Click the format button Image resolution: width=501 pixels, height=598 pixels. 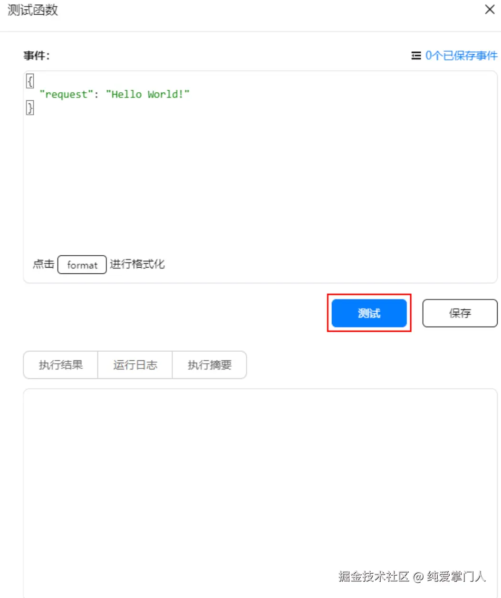tap(82, 265)
